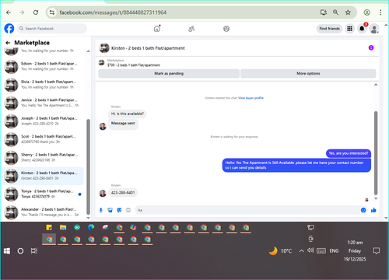
Task: Focus the facebook.com/messages address bar
Action: tap(181, 12)
